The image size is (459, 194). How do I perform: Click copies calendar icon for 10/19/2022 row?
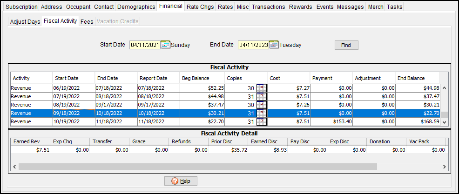pyautogui.click(x=262, y=122)
